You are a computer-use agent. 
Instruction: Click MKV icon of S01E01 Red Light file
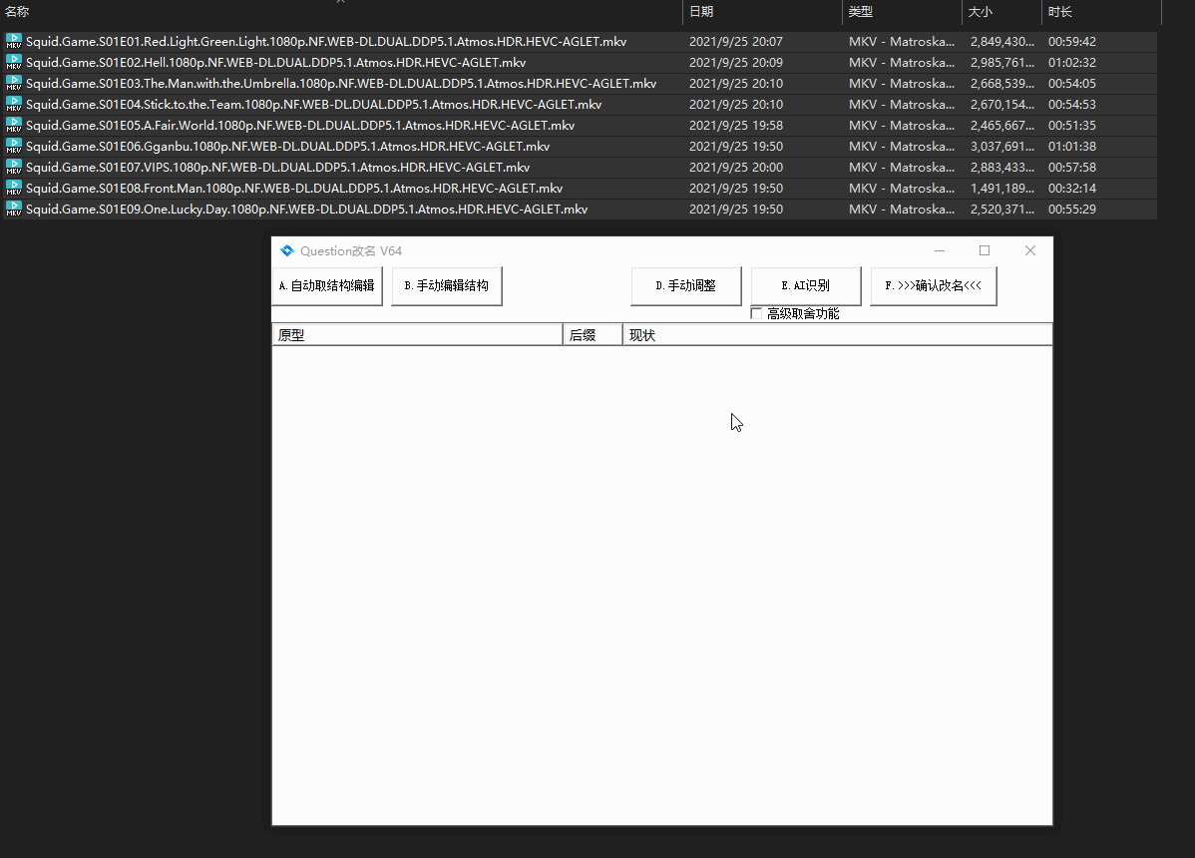click(14, 41)
